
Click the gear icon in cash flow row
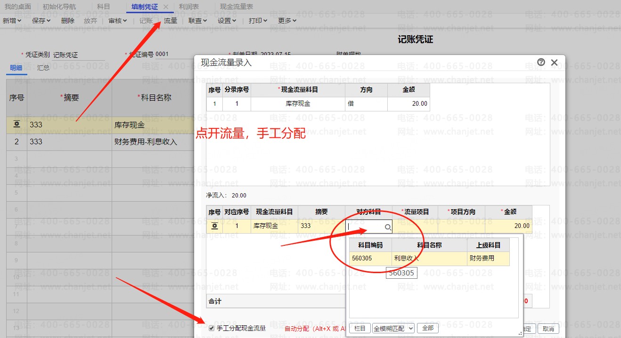[214, 226]
